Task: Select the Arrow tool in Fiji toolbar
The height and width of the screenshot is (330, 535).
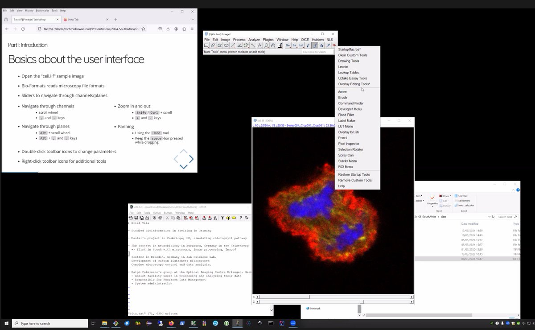Action: point(328,45)
